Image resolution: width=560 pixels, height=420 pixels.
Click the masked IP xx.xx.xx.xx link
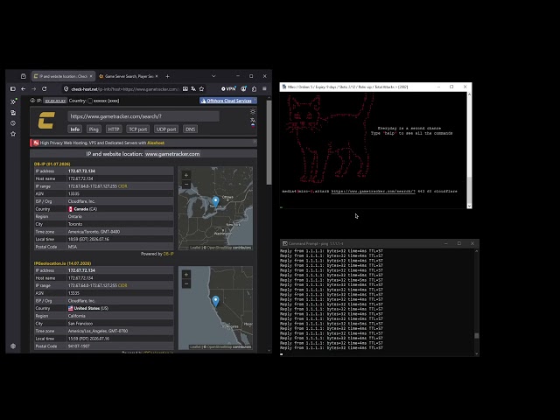click(55, 101)
